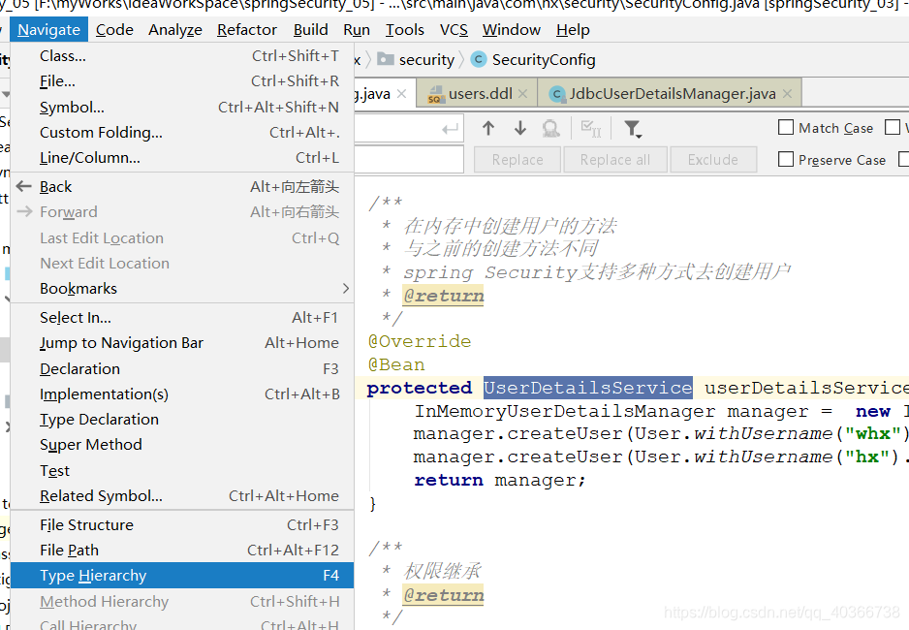Open the Refactor menu
Screen dimensions: 909x630
point(247,29)
